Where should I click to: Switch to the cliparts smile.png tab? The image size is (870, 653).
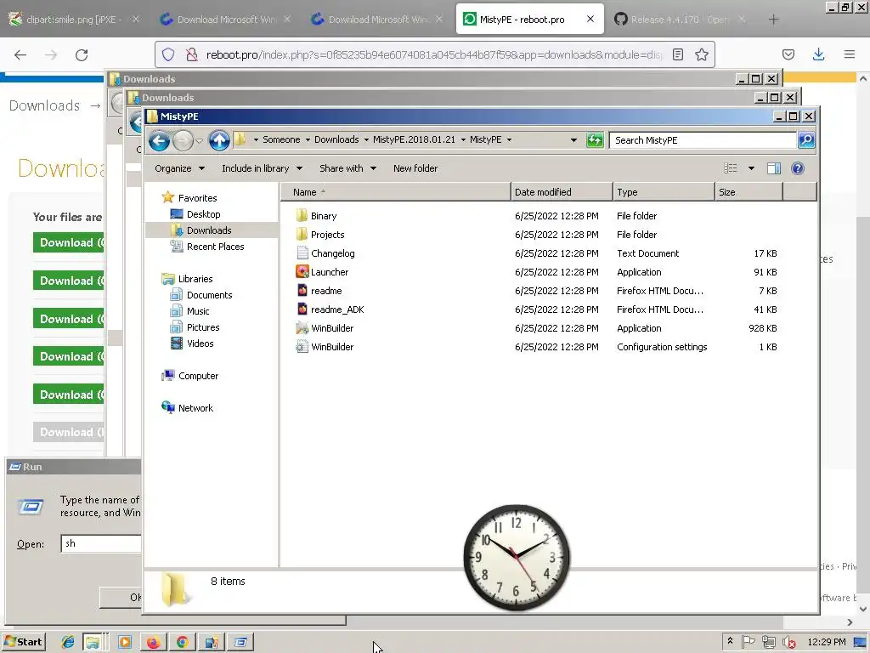73,20
